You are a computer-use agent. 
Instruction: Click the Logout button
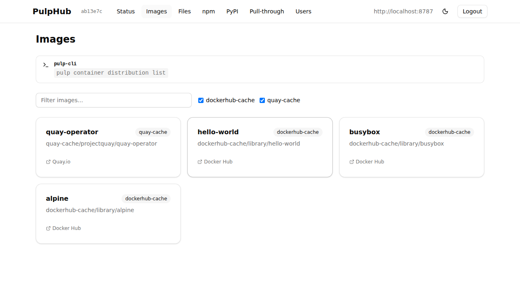[x=472, y=11]
